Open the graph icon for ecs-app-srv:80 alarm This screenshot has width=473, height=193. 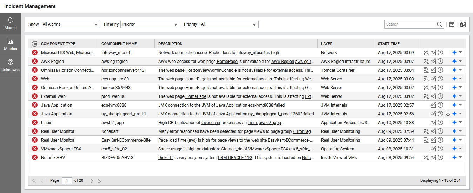coord(433,79)
